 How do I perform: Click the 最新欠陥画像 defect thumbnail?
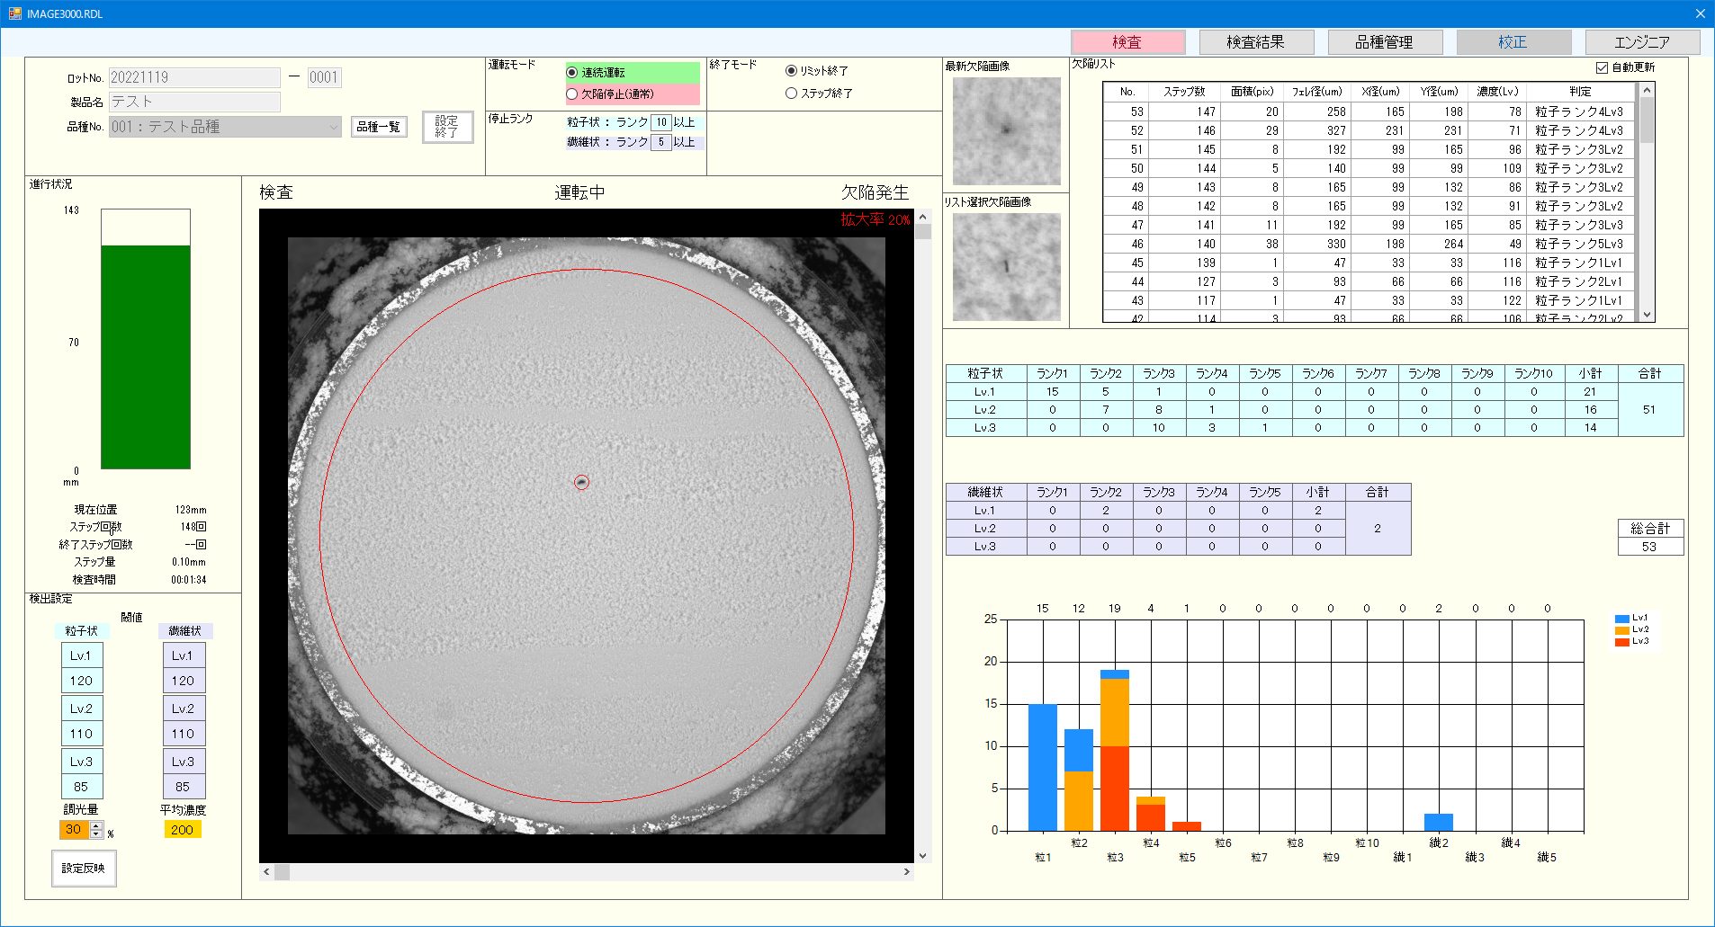(x=1005, y=131)
